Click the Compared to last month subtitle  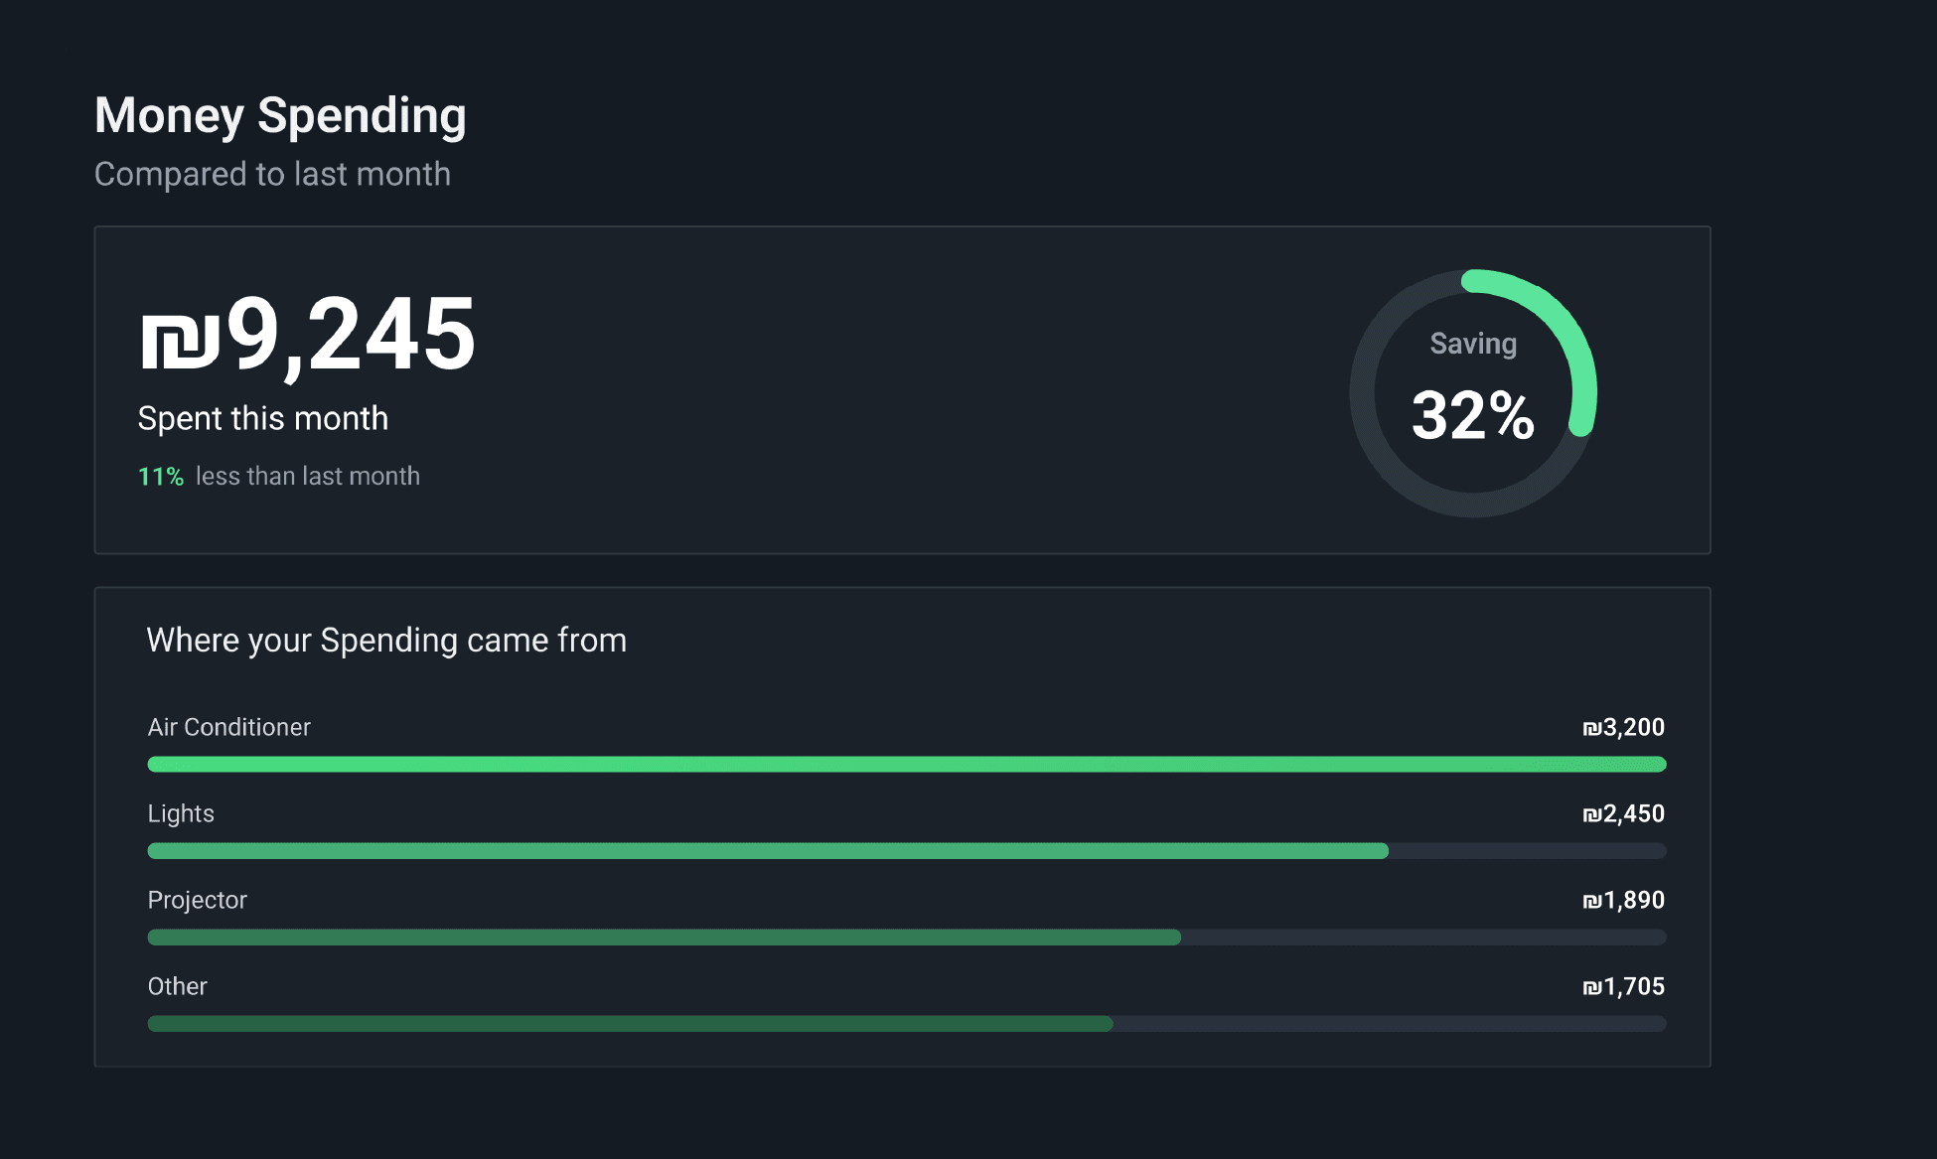(x=272, y=174)
